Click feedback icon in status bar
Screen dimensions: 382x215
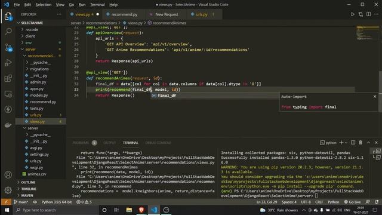point(368,202)
